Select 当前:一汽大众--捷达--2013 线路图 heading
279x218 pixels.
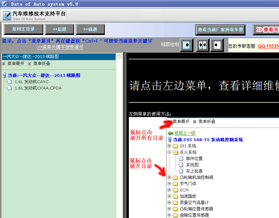(44, 75)
